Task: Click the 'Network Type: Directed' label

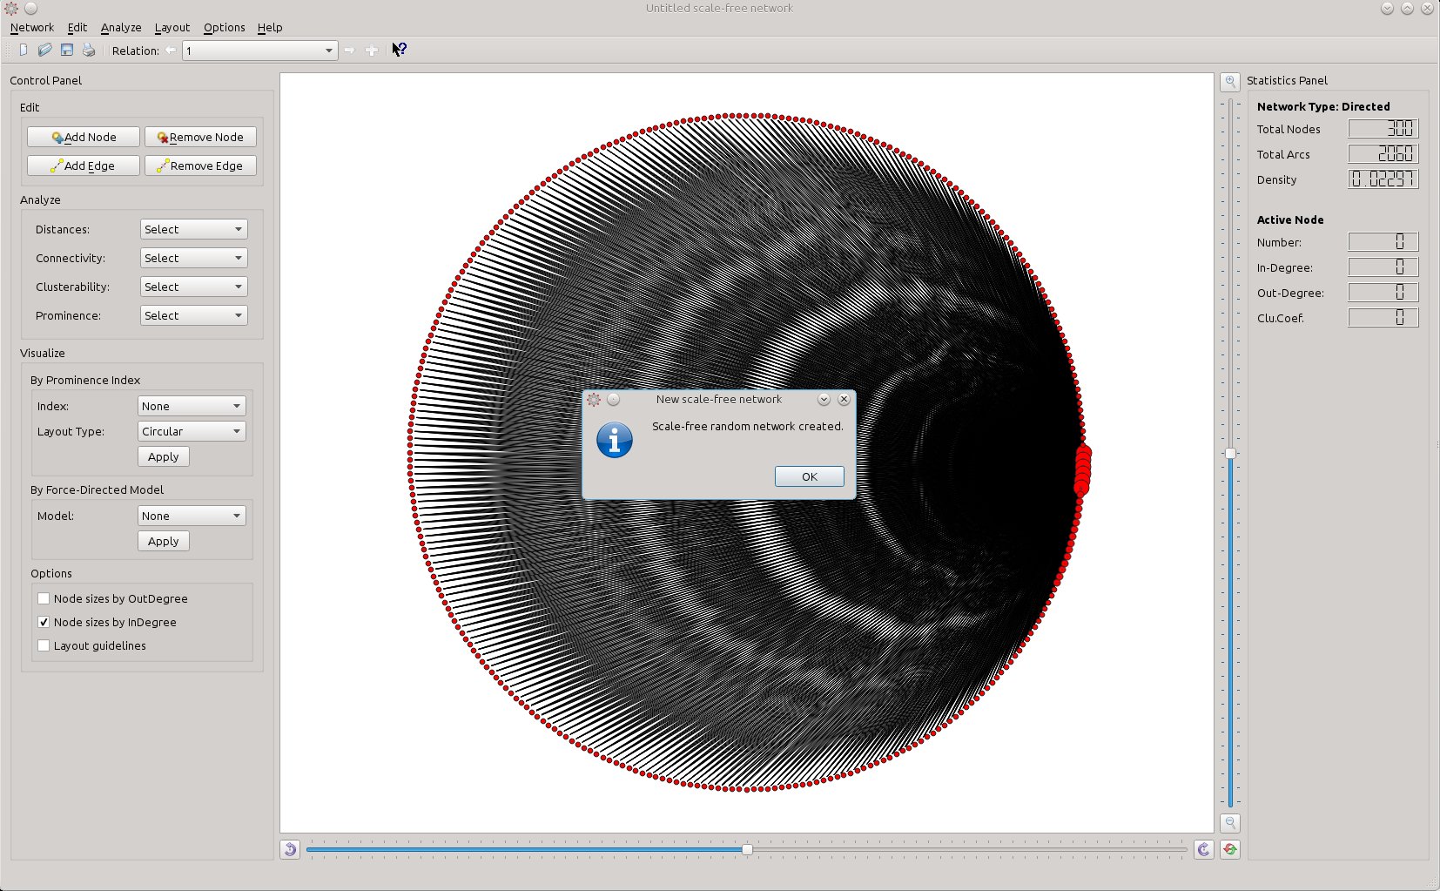Action: [x=1323, y=106]
